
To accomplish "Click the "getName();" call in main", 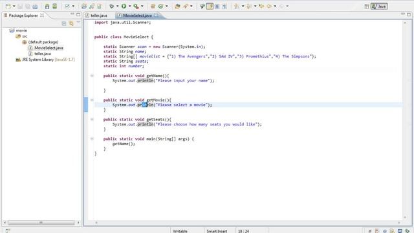I will [124, 144].
